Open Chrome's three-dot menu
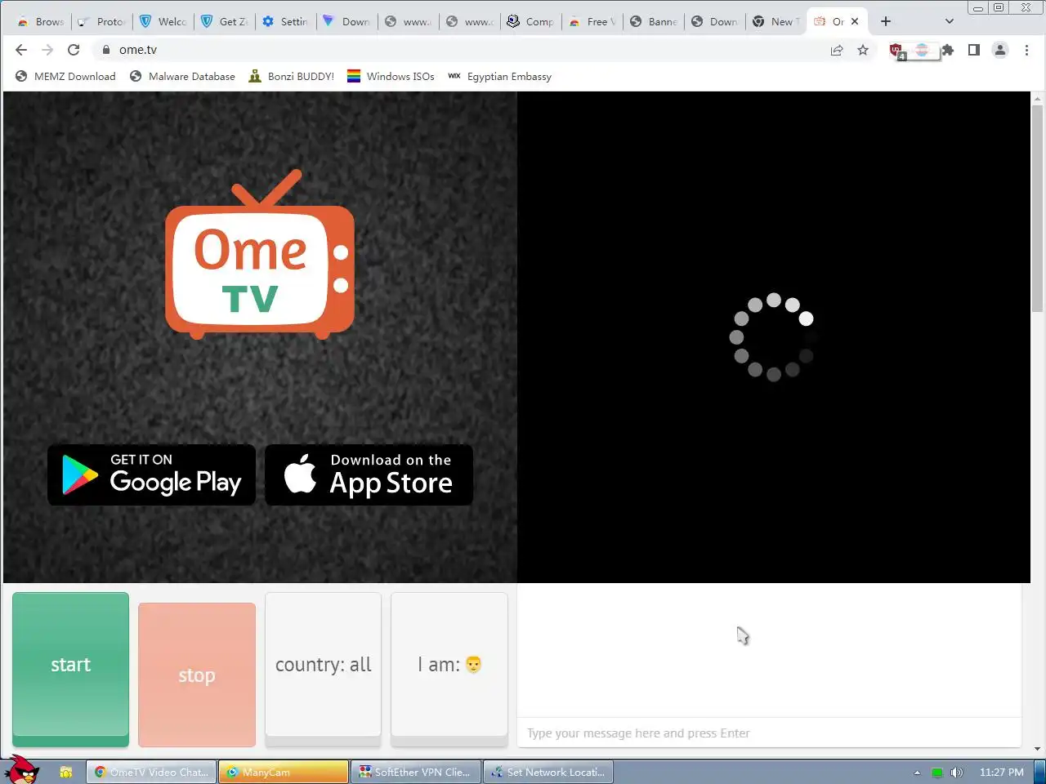This screenshot has width=1046, height=784. point(1026,50)
